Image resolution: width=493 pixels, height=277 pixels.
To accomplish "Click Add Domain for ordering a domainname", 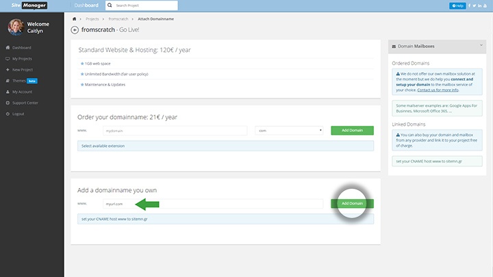I will click(352, 131).
